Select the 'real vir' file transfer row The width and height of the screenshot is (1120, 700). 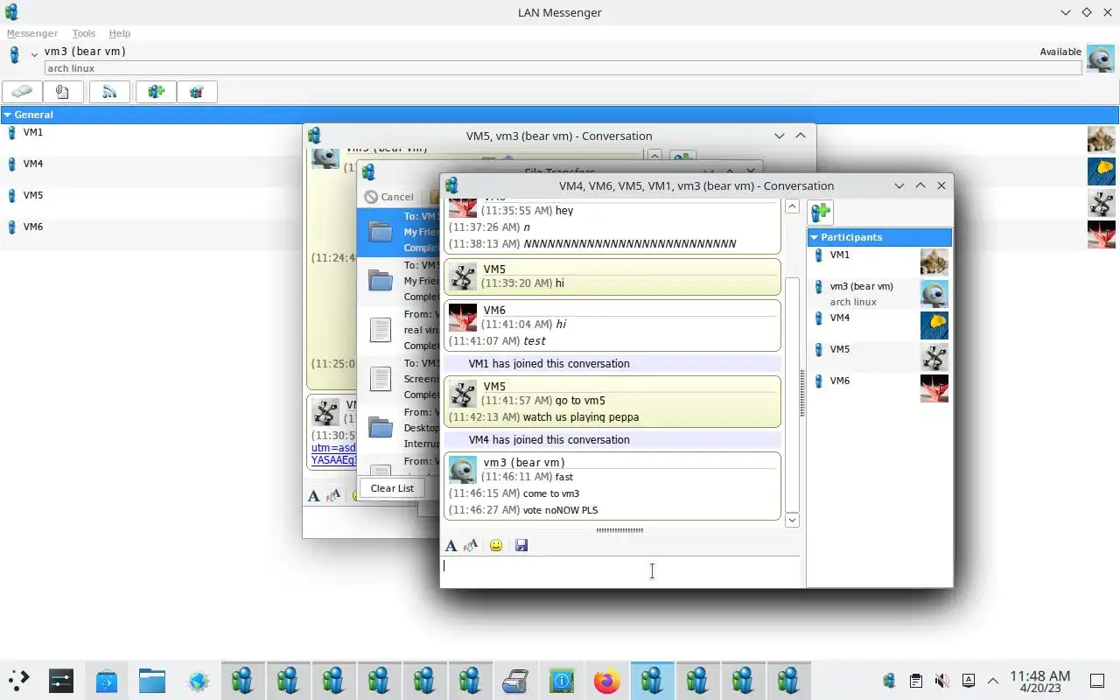(x=399, y=330)
